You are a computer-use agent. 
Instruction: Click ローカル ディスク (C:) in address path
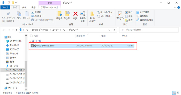point(40,30)
